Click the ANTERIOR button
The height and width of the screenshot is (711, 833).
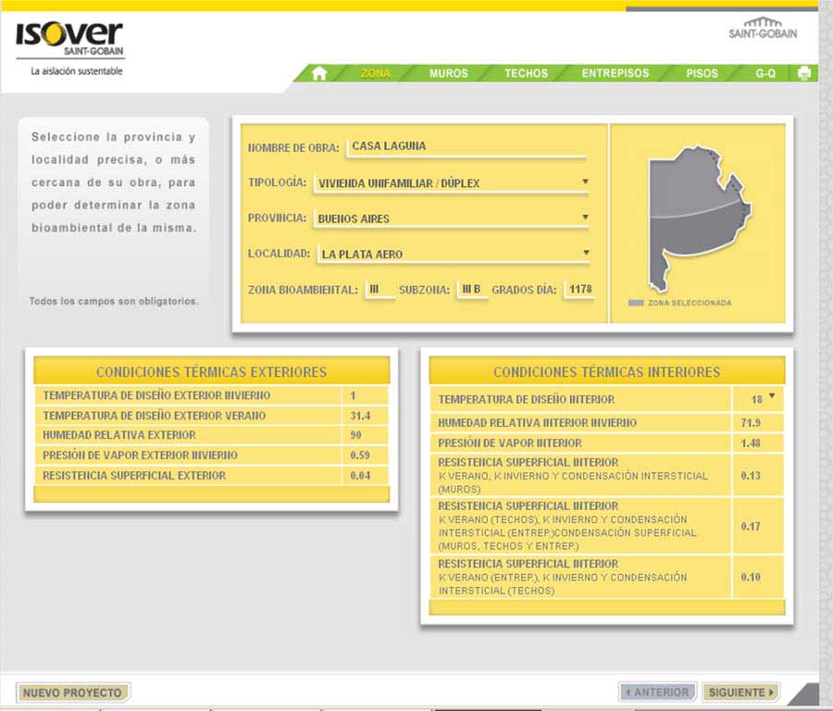[x=658, y=692]
